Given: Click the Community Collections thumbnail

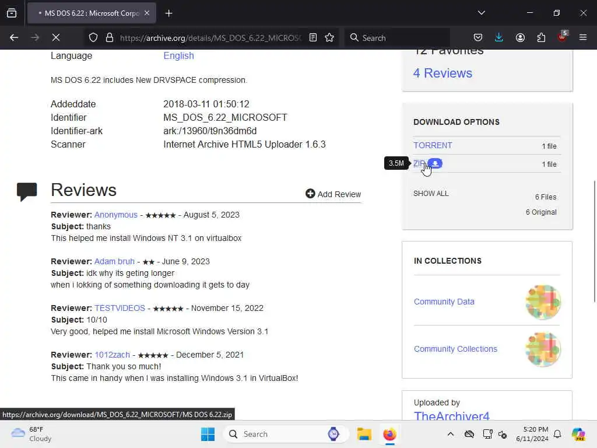Looking at the screenshot, I should (543, 349).
